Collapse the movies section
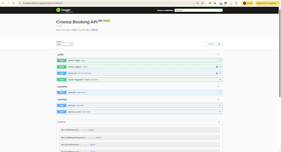 218,100
